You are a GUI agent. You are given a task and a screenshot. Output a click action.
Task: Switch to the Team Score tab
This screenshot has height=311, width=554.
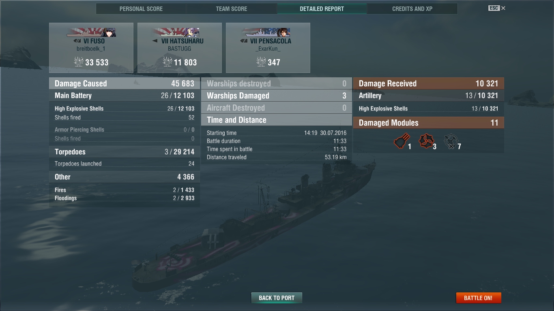pyautogui.click(x=232, y=9)
